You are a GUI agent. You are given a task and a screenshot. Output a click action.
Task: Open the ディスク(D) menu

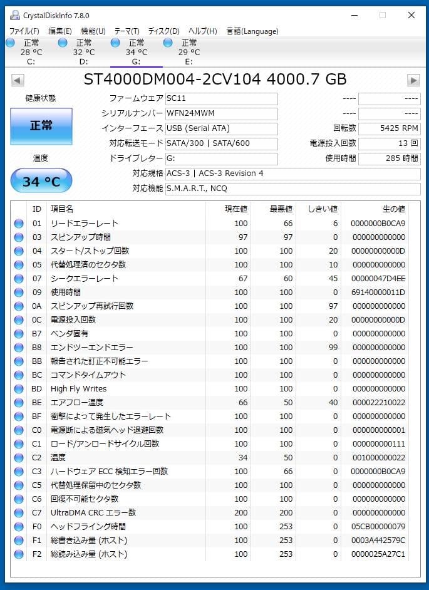[163, 31]
